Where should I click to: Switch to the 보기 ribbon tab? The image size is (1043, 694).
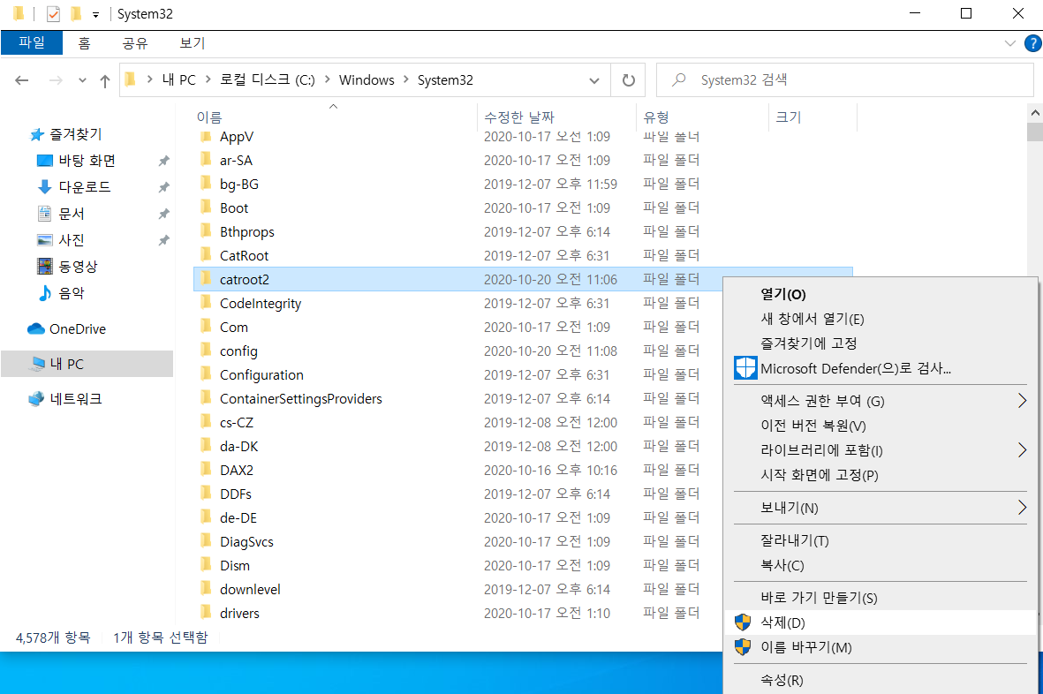pos(193,43)
